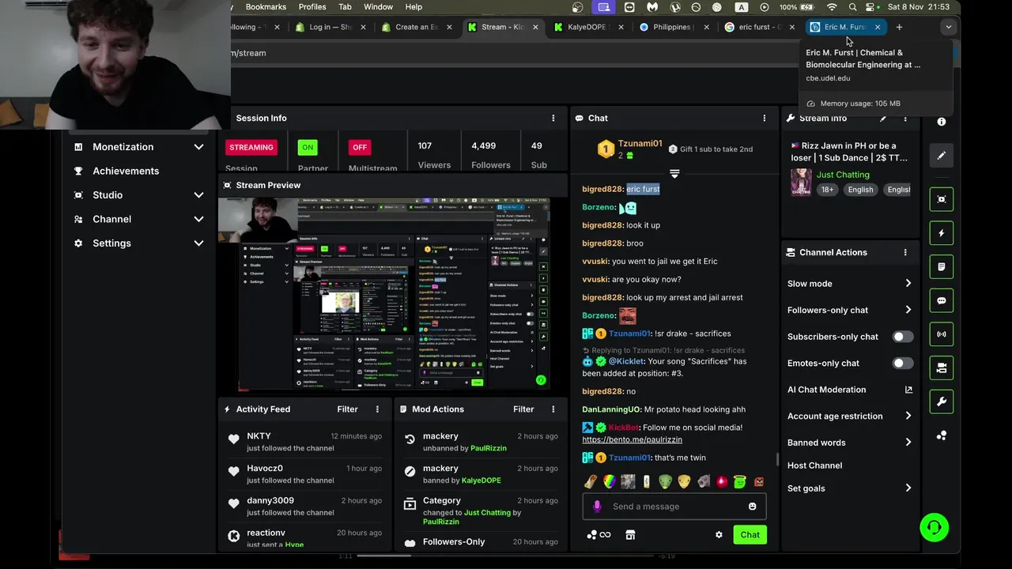Open the Stream Info three-dot menu
1012x569 pixels.
(x=905, y=119)
